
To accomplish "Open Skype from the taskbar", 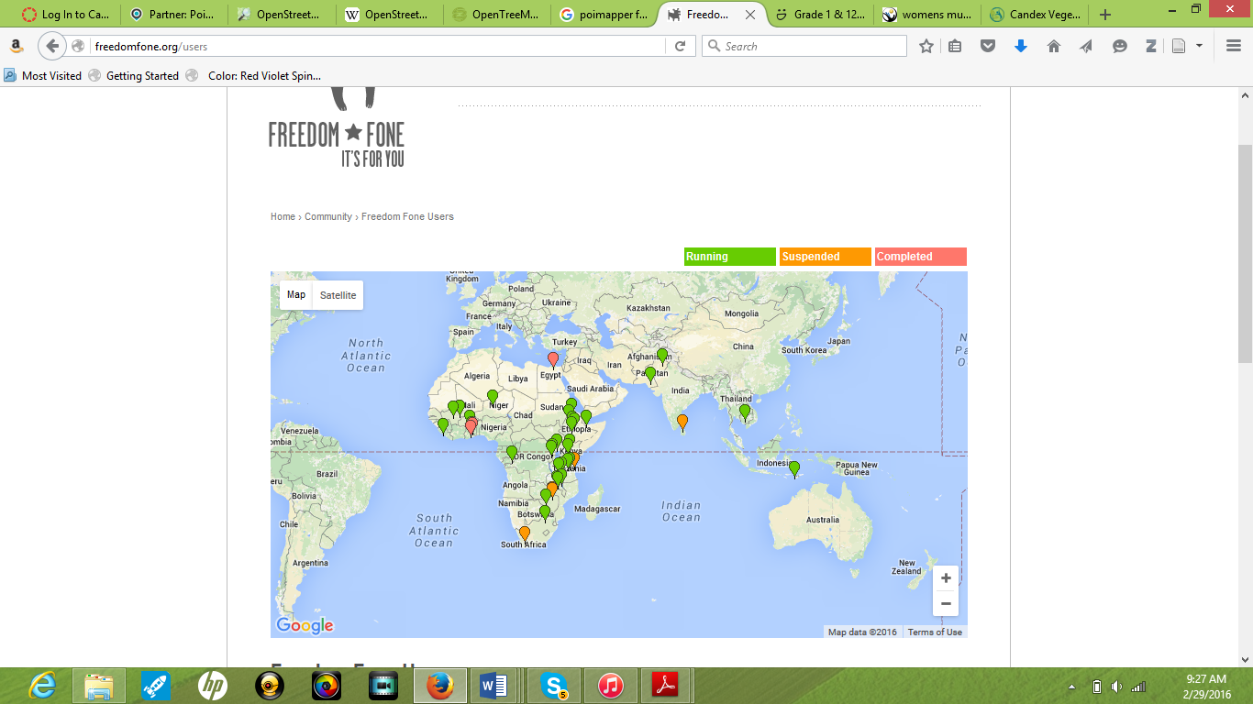I will tap(554, 686).
